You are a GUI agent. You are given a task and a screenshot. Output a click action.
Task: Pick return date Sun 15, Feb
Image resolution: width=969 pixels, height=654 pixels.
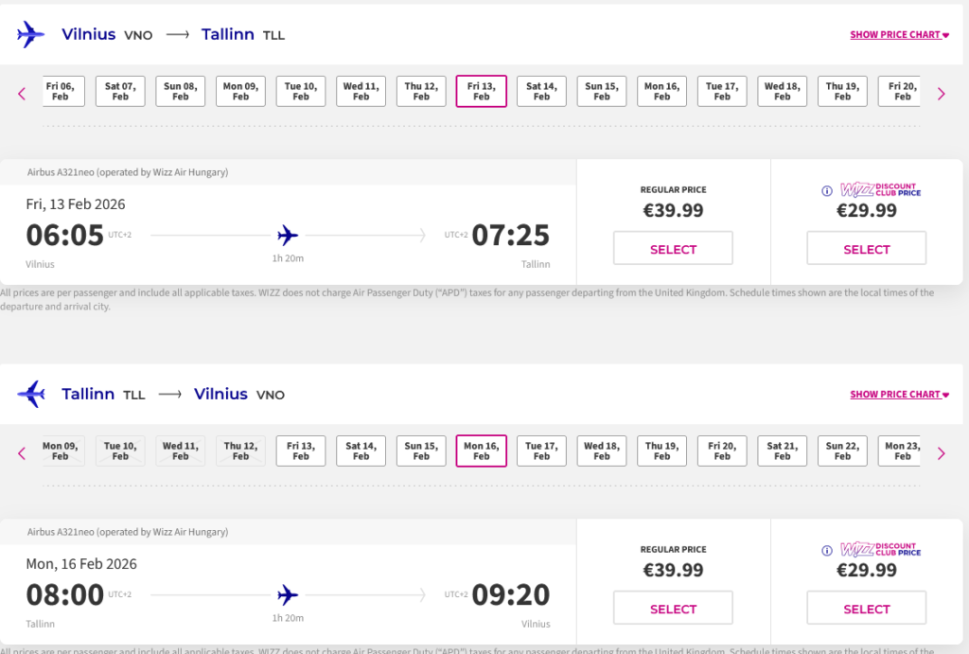[x=421, y=451]
